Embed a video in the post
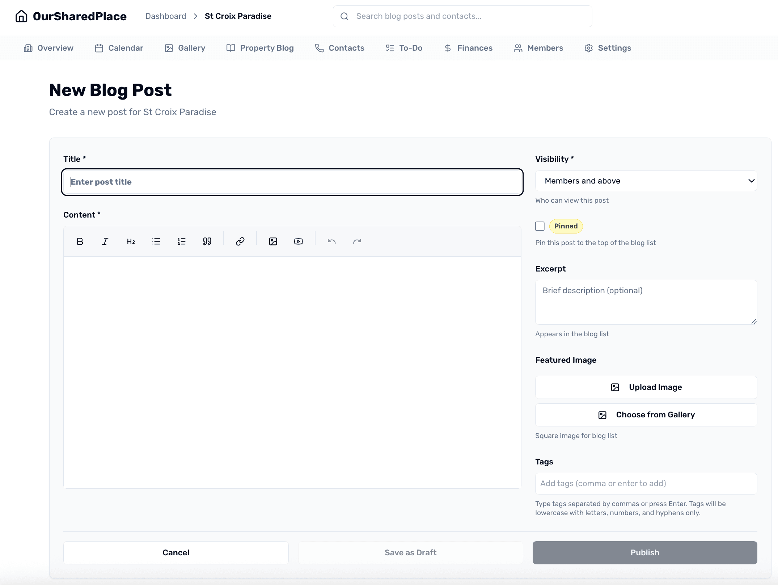 click(298, 241)
